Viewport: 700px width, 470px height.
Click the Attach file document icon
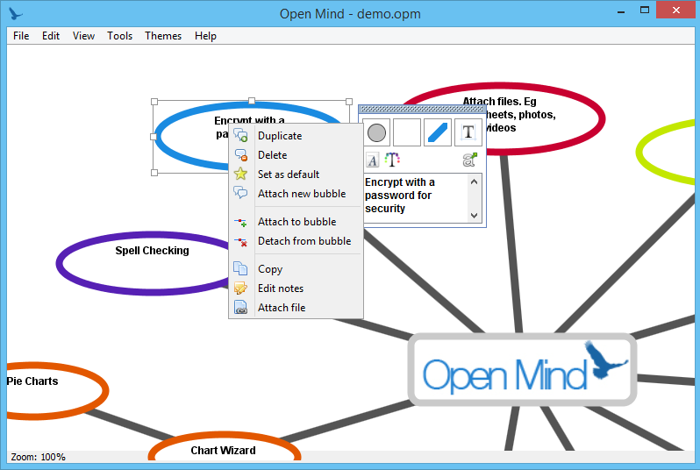click(x=240, y=308)
